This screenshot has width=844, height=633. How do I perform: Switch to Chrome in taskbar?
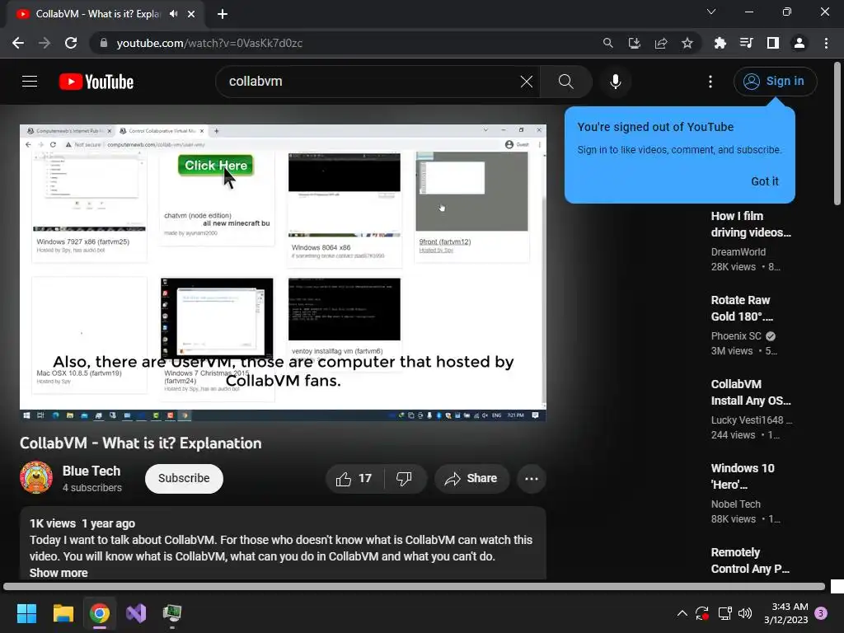[x=100, y=613]
